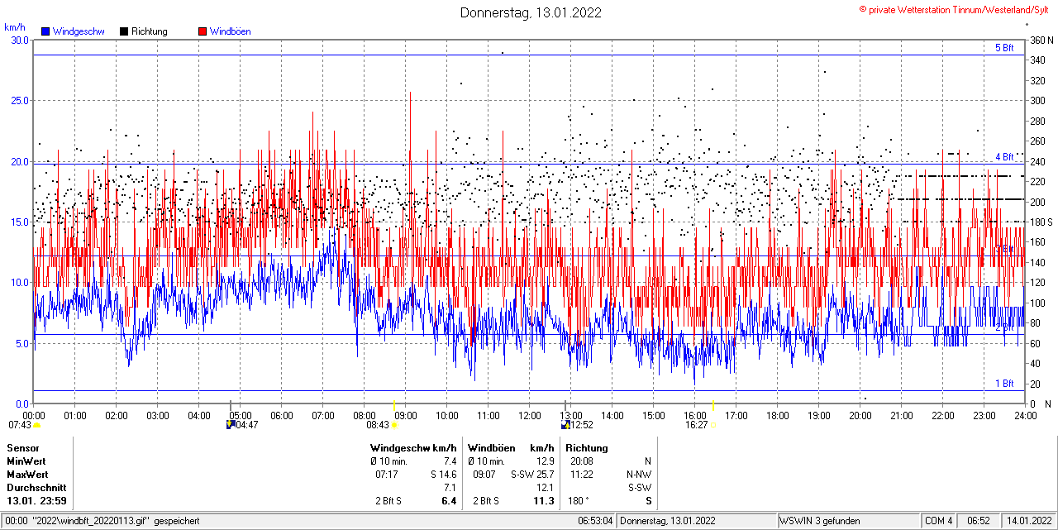
Task: Click the blue Windgeschw legend swatch
Action: [x=45, y=31]
